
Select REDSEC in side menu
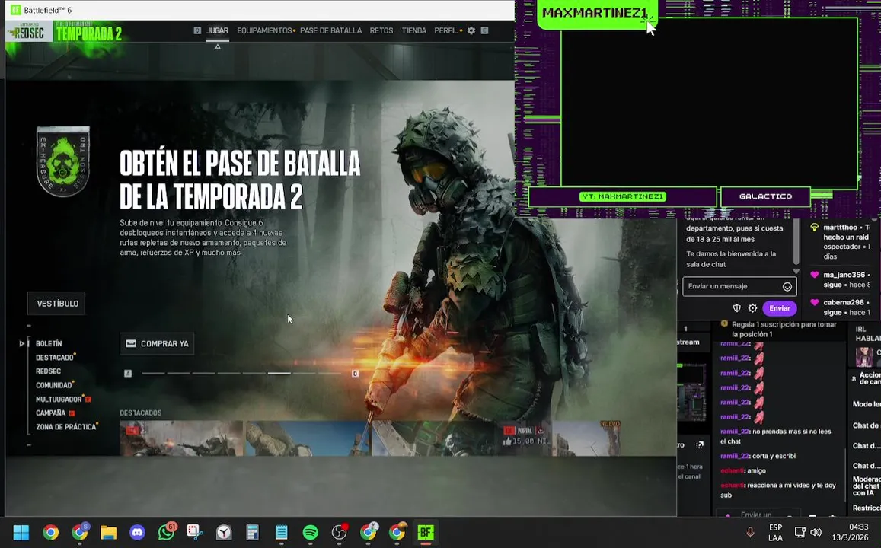pos(48,371)
